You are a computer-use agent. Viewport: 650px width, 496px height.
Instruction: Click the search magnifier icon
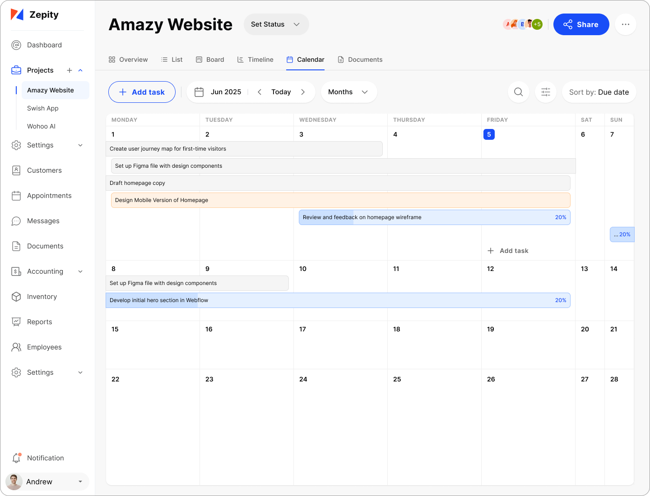tap(518, 92)
